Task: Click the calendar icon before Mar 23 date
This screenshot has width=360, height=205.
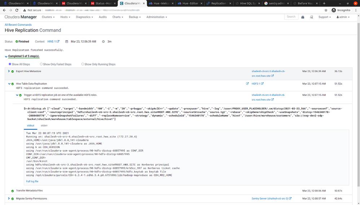Action: pyautogui.click(x=67, y=41)
